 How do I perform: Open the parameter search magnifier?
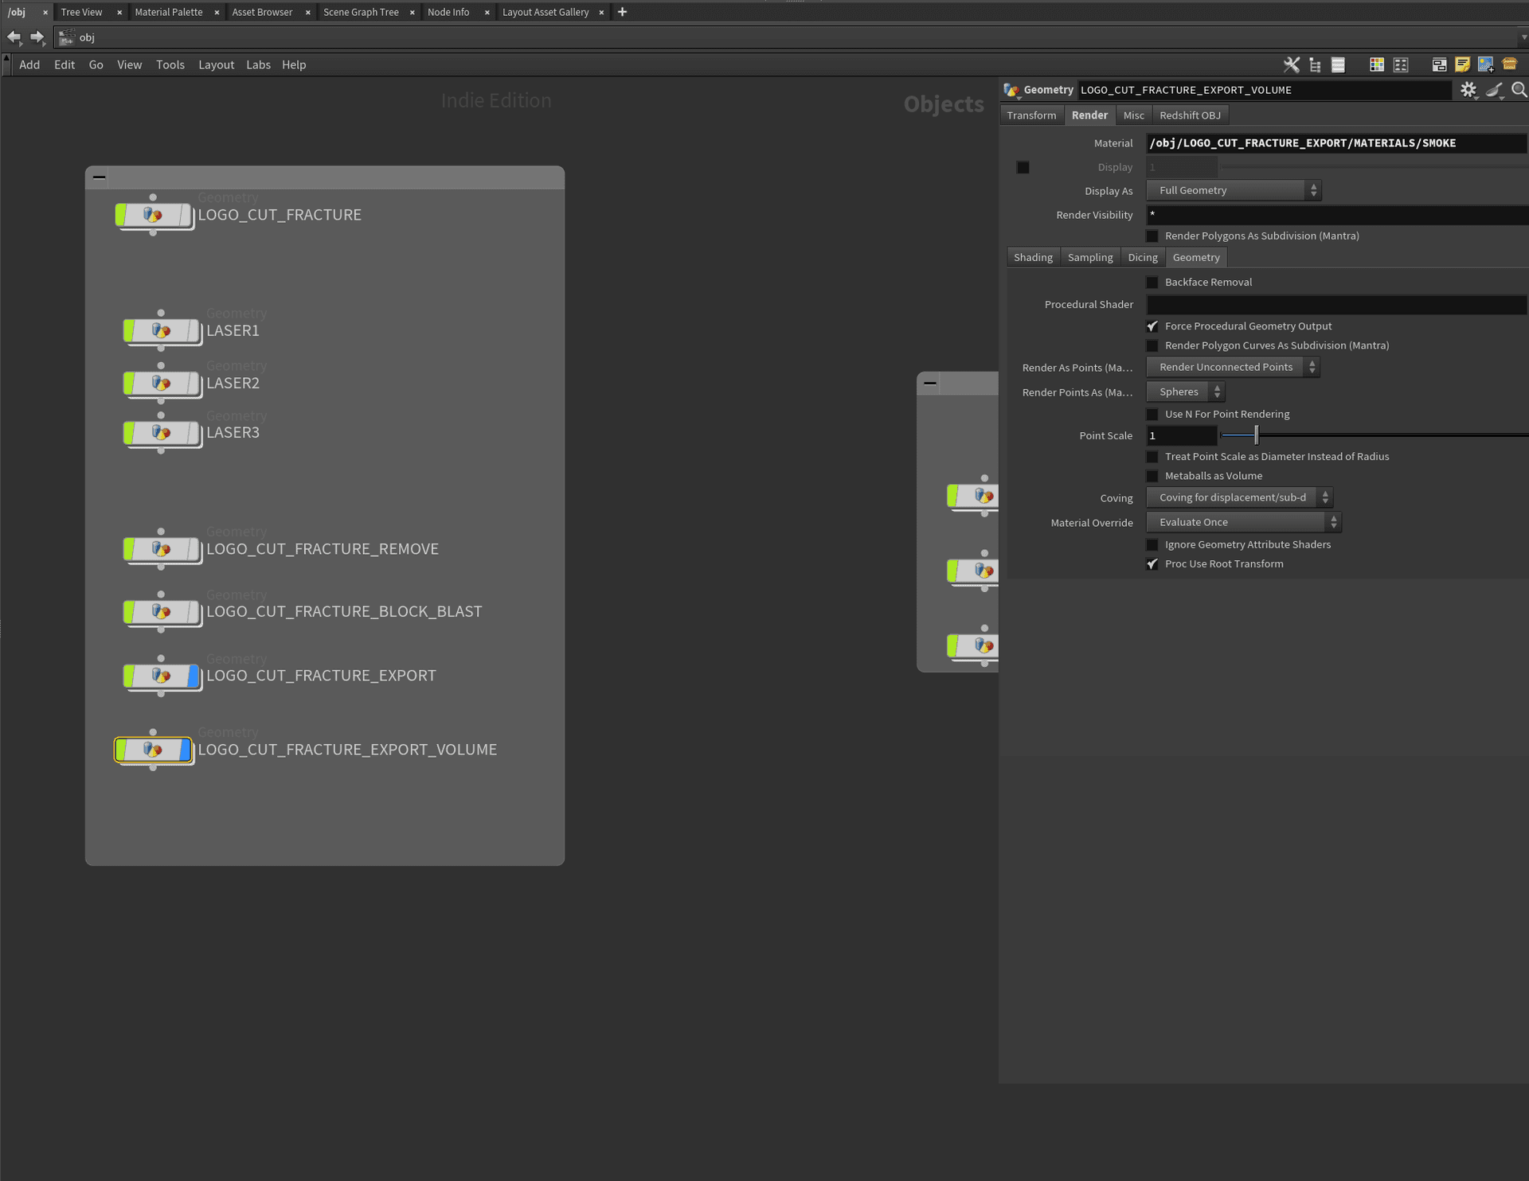(x=1519, y=90)
